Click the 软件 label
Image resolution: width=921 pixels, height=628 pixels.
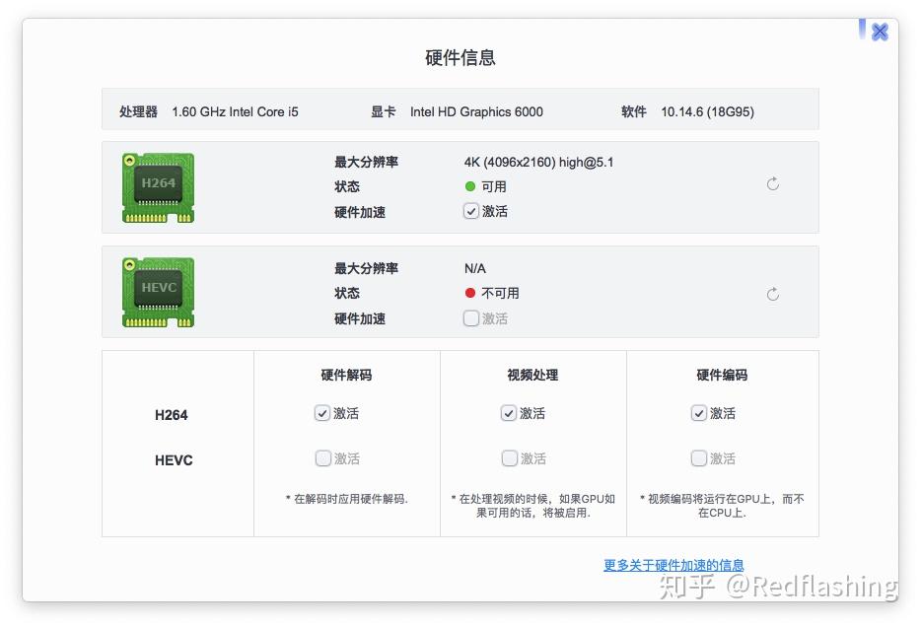point(634,111)
